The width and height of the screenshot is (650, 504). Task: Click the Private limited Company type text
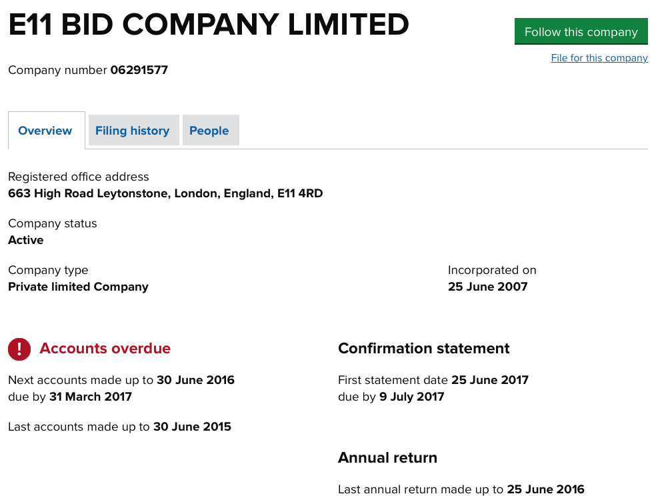pos(79,287)
